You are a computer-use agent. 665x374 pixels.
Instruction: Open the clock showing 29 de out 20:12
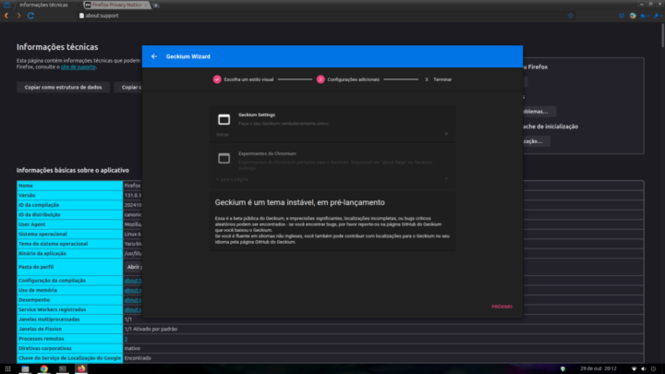coord(598,368)
